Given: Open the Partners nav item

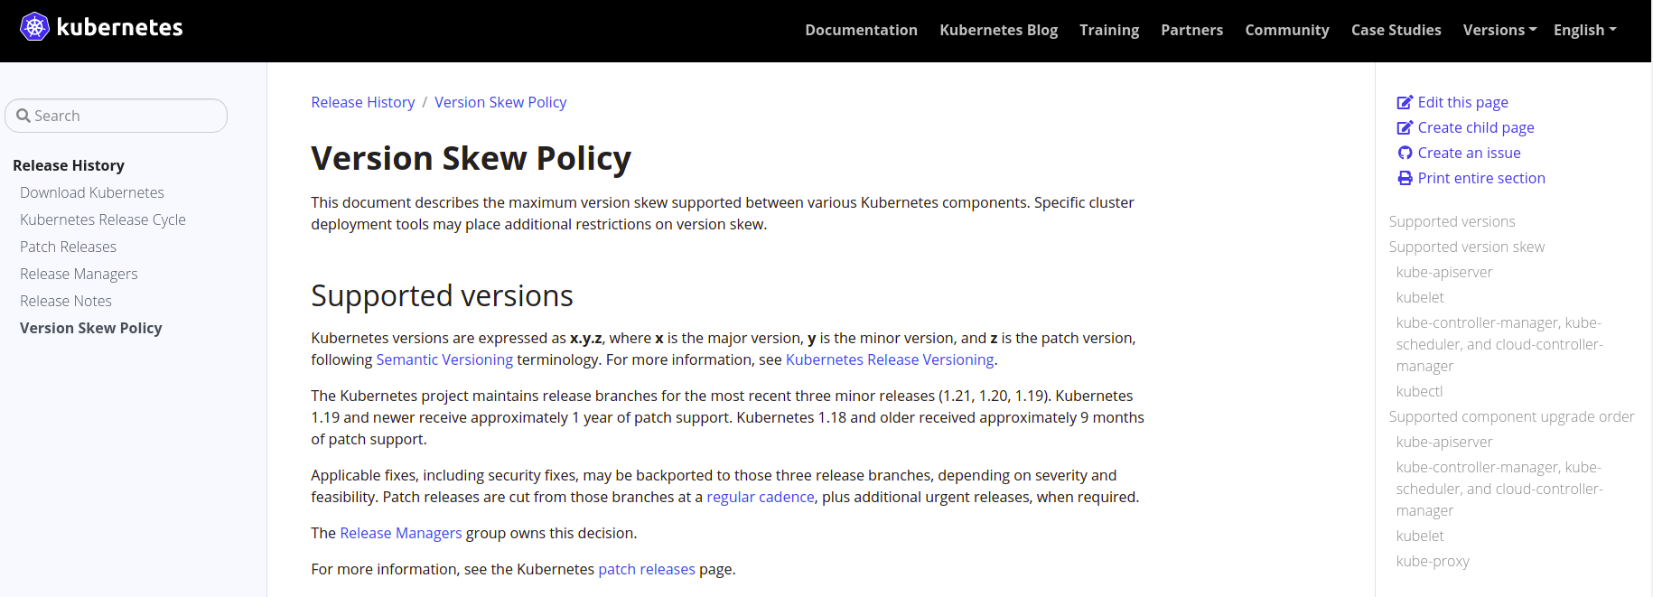Looking at the screenshot, I should coord(1191,30).
